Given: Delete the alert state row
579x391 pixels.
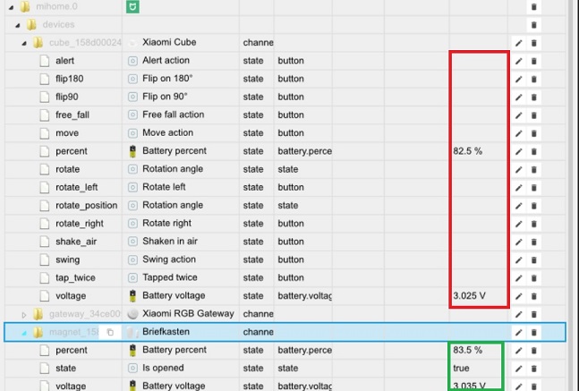Looking at the screenshot, I should click(534, 61).
